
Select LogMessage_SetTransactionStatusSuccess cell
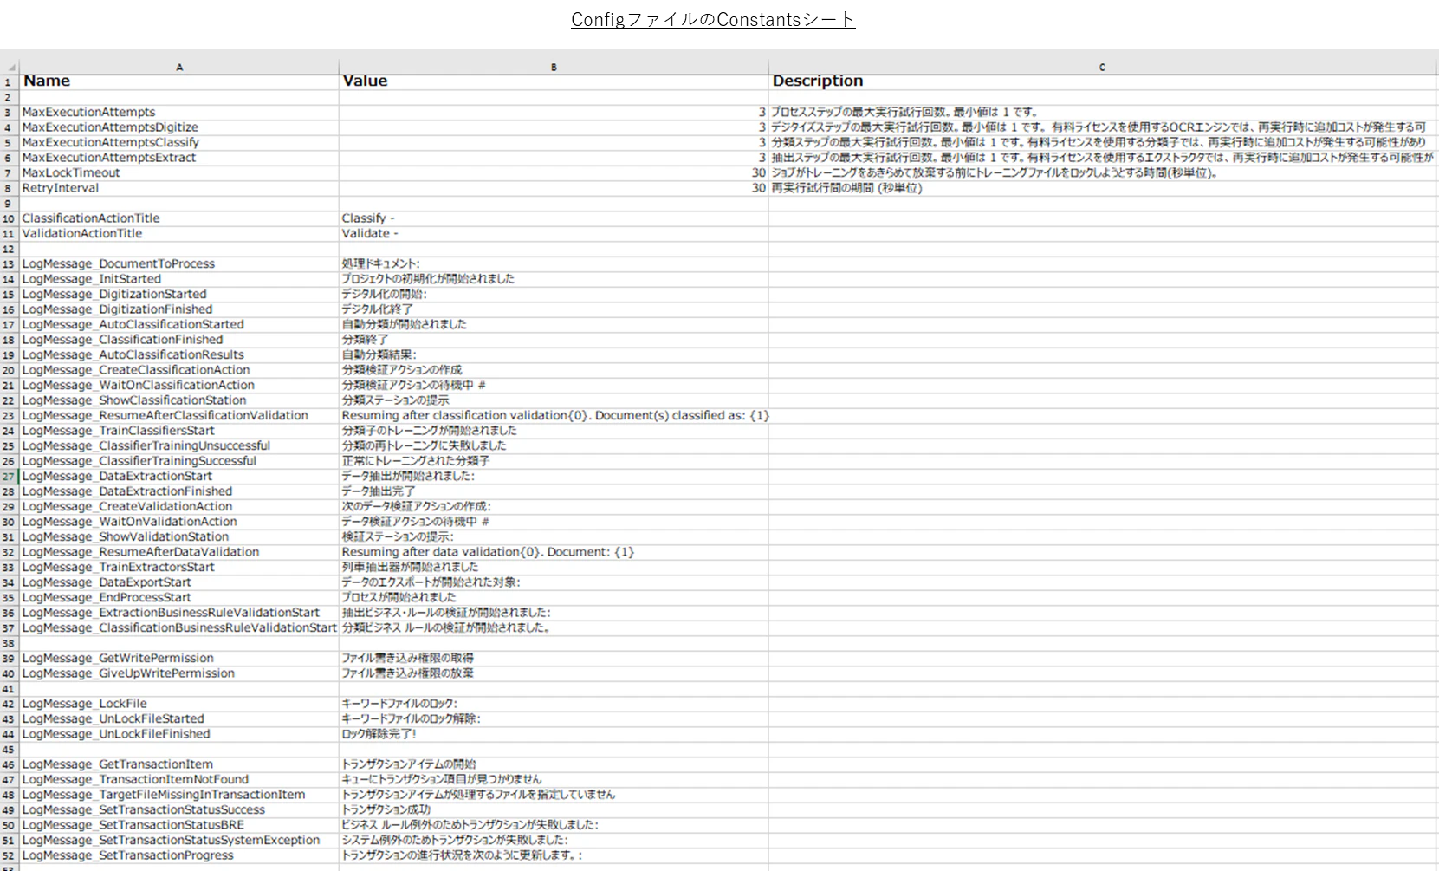click(x=179, y=810)
